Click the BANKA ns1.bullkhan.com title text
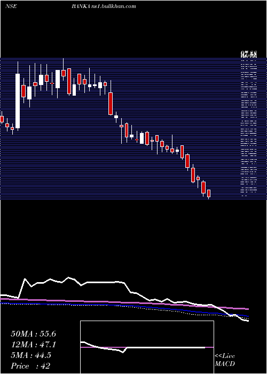The width and height of the screenshot is (267, 374). click(104, 6)
